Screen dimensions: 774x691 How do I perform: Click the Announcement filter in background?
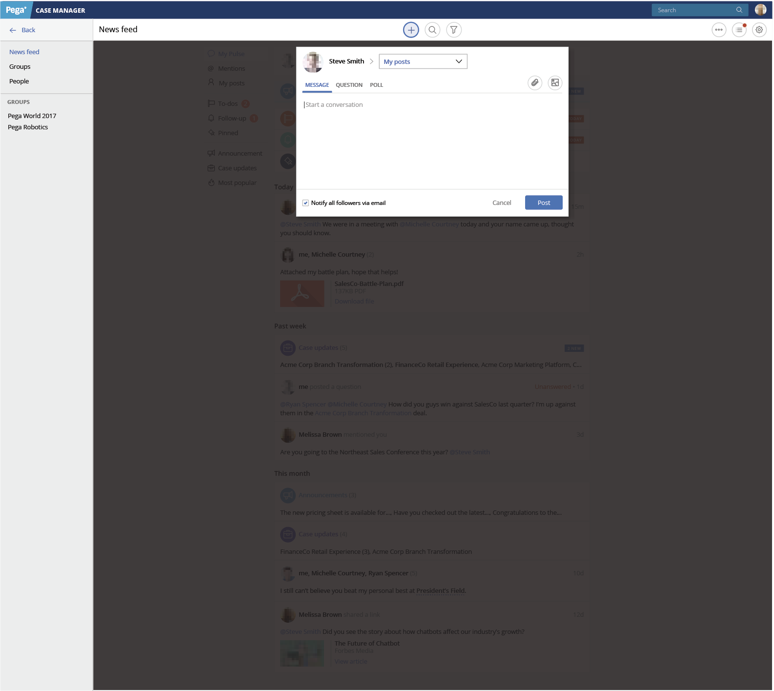tap(240, 154)
